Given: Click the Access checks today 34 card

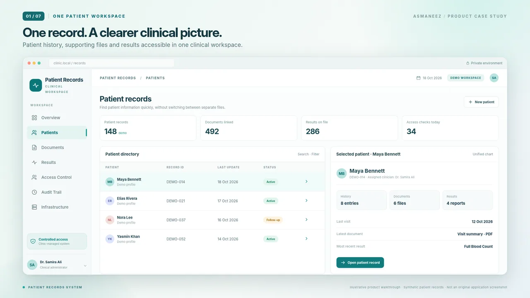Looking at the screenshot, I should click(x=450, y=128).
